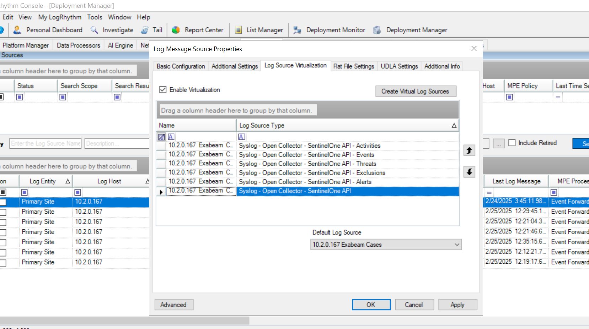The image size is (589, 329).
Task: Click the Investigate magnifier icon
Action: (x=94, y=30)
